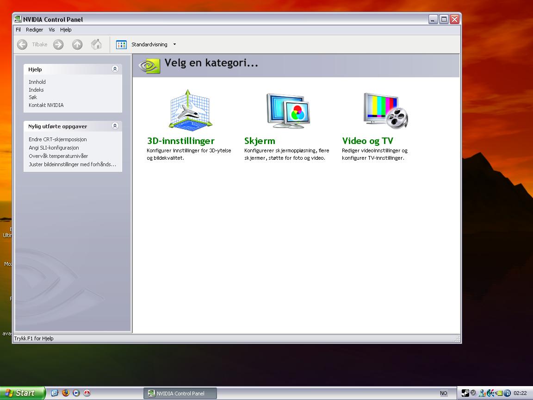
Task: Collapse the Hjelp panel chevron
Action: click(115, 69)
